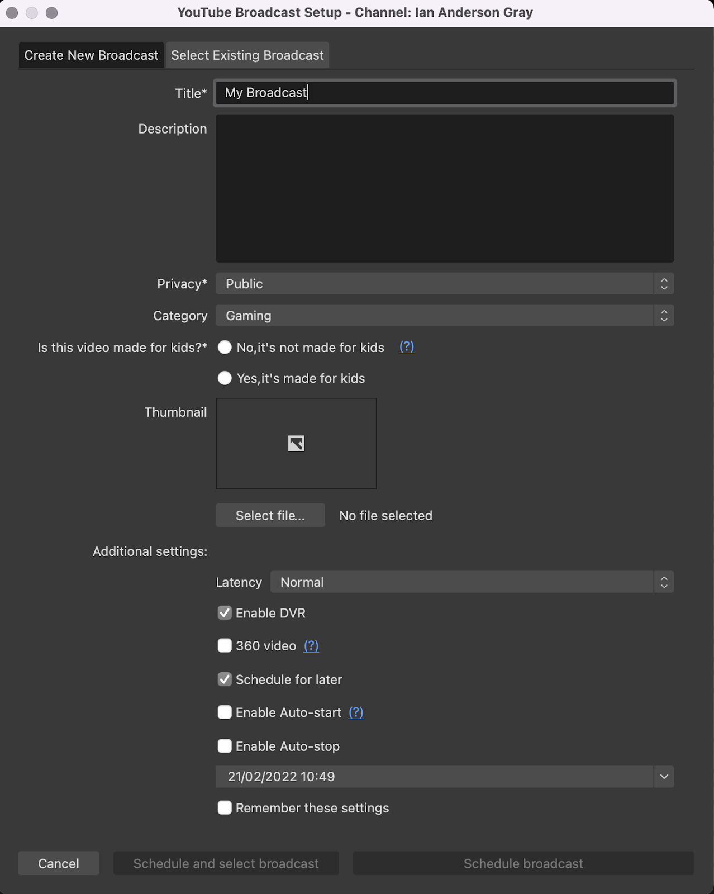Viewport: 714px width, 894px height.
Task: Click the thumbnail preview box
Action: pos(296,444)
